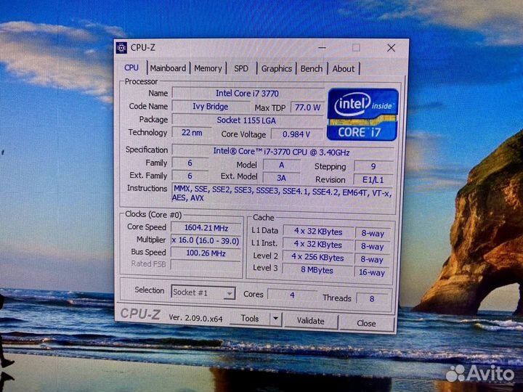The image size is (523, 392).
Task: Click the Validate button
Action: (x=311, y=321)
